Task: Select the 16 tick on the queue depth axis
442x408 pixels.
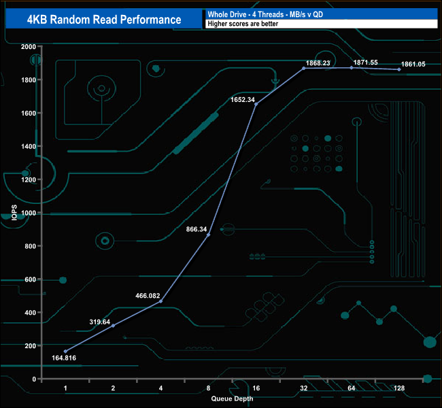Action: pyautogui.click(x=256, y=388)
